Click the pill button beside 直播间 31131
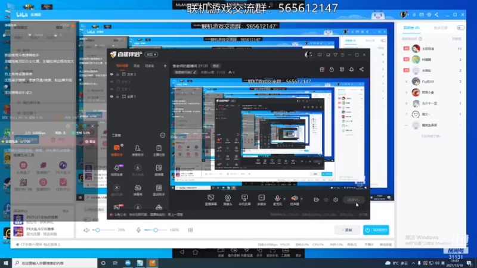 pos(216,66)
